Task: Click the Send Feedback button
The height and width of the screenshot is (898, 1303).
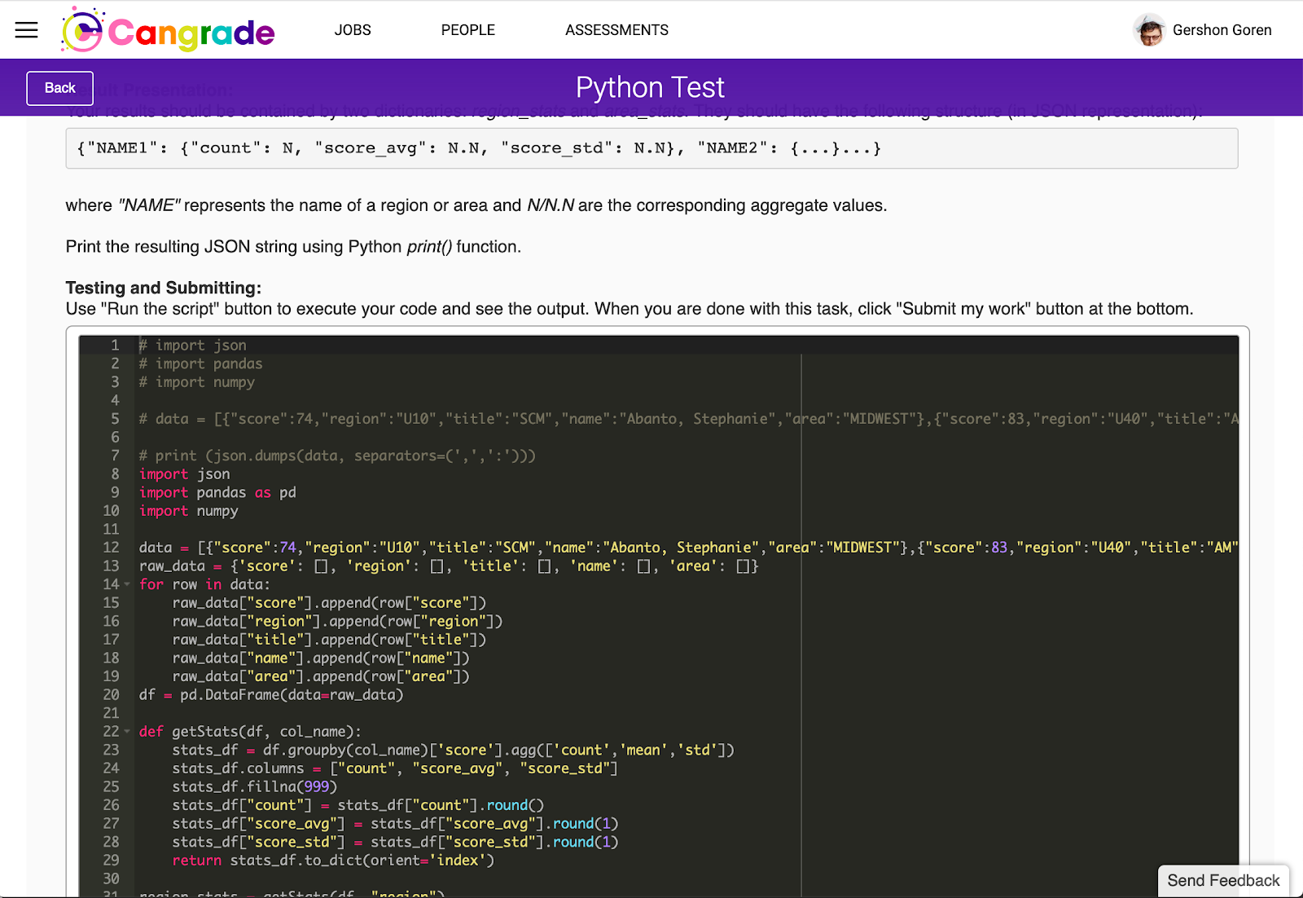Action: tap(1223, 880)
